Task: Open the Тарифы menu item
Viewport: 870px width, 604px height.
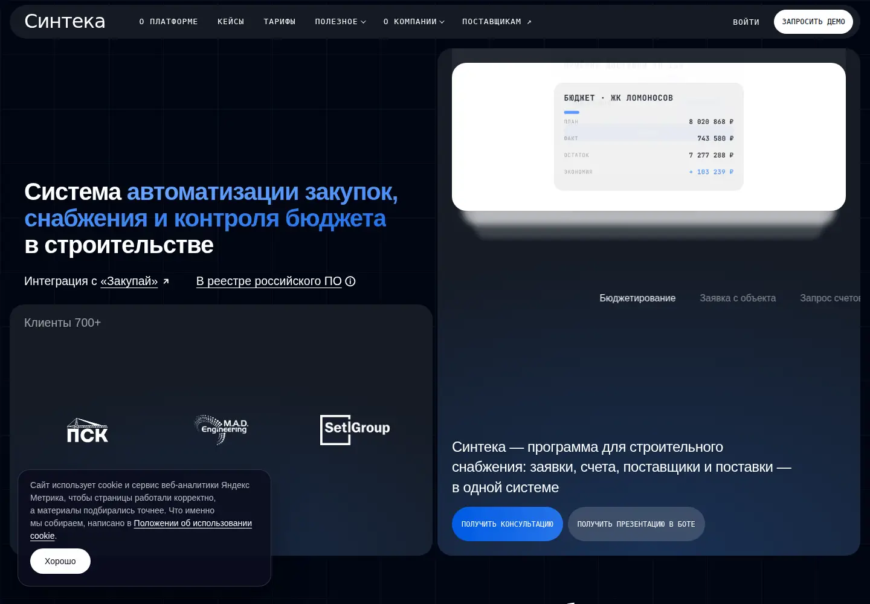Action: click(280, 22)
